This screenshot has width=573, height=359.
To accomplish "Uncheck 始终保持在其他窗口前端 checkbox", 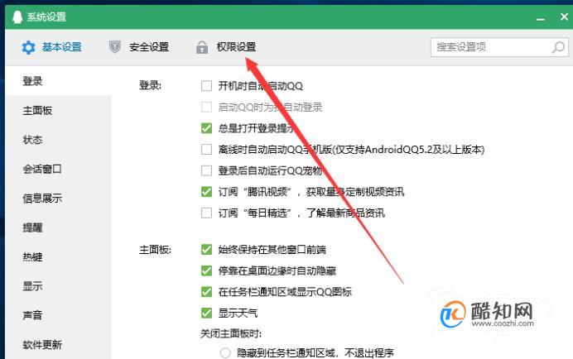I will (206, 250).
